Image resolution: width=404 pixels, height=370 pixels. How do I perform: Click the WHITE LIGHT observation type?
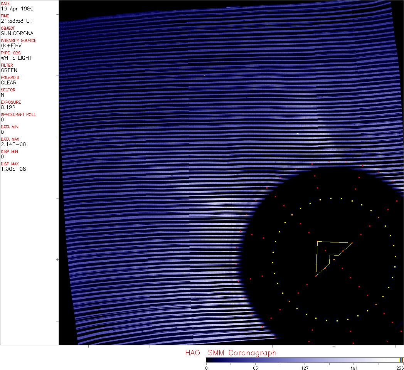16,58
